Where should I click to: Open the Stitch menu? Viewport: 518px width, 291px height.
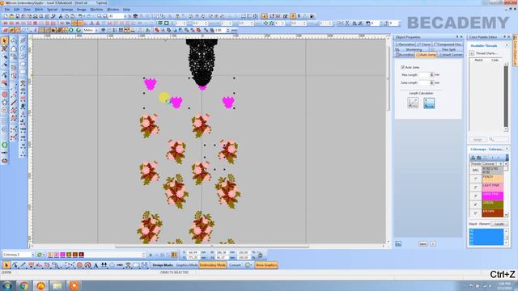39,10
